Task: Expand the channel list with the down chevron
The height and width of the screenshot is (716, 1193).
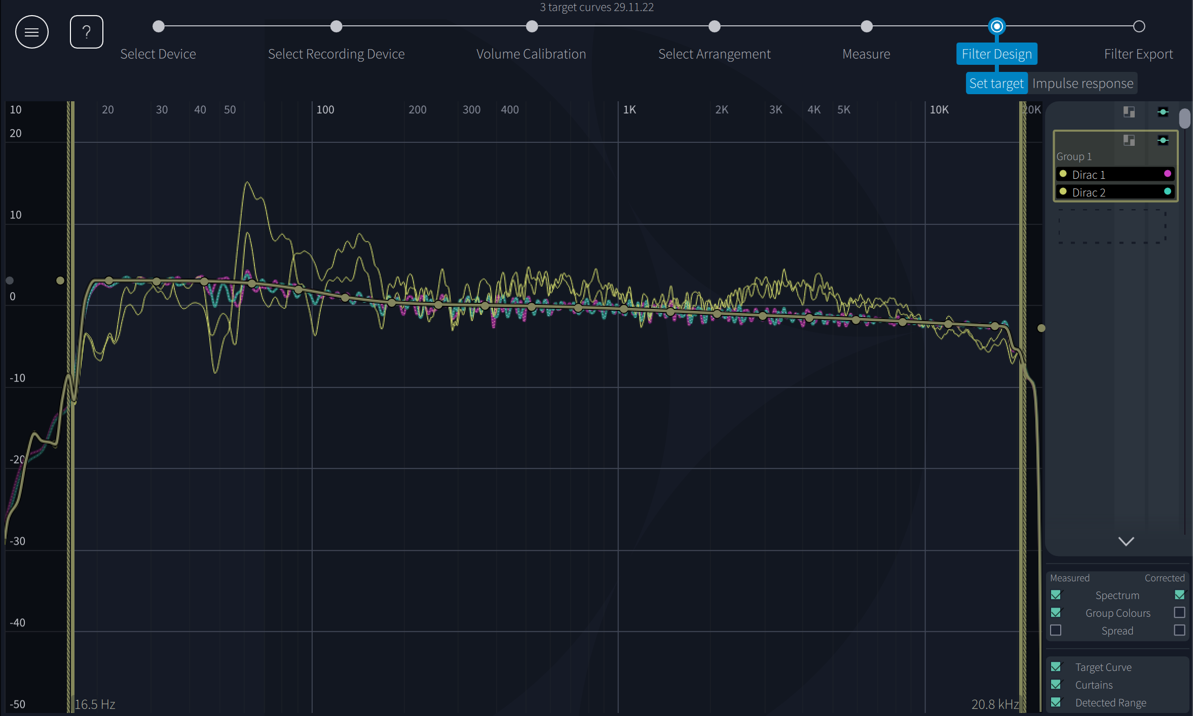Action: coord(1126,541)
